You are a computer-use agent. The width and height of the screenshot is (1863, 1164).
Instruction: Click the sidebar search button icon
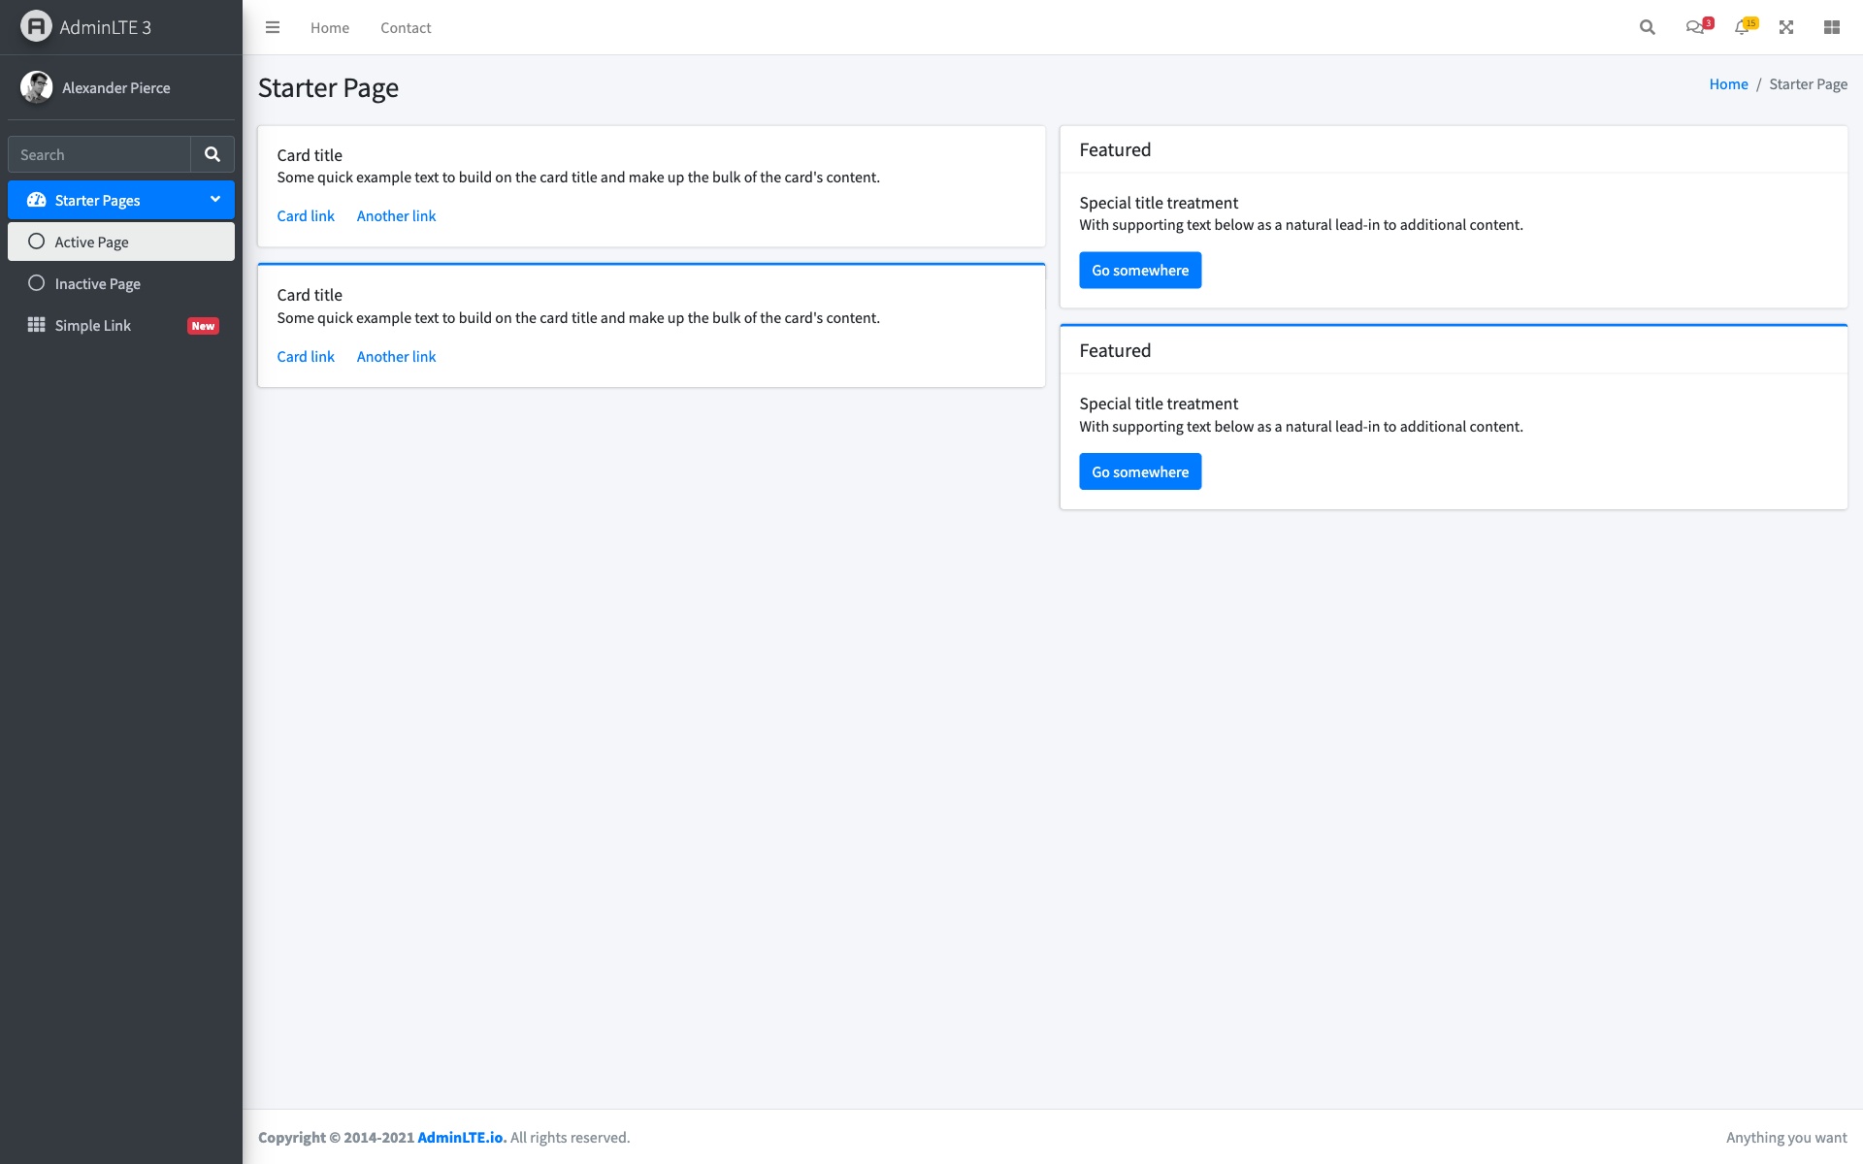pyautogui.click(x=212, y=154)
